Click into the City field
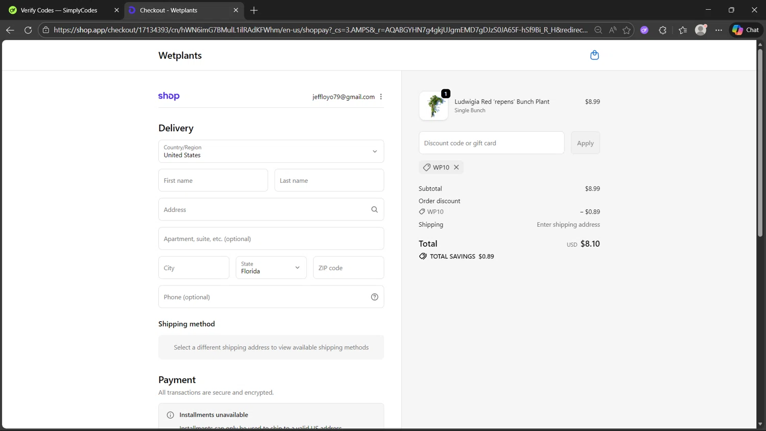This screenshot has width=766, height=431. pos(194,268)
